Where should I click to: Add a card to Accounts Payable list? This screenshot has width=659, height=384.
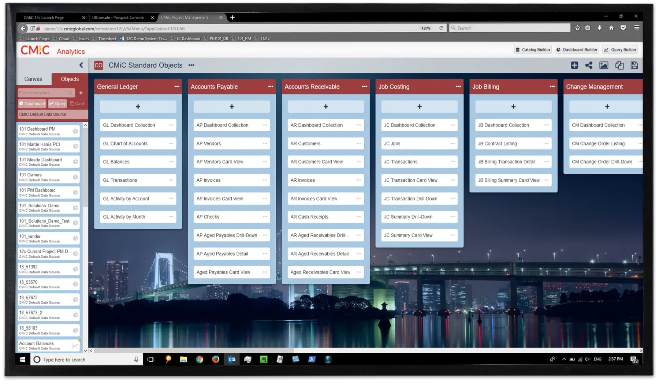pyautogui.click(x=232, y=107)
